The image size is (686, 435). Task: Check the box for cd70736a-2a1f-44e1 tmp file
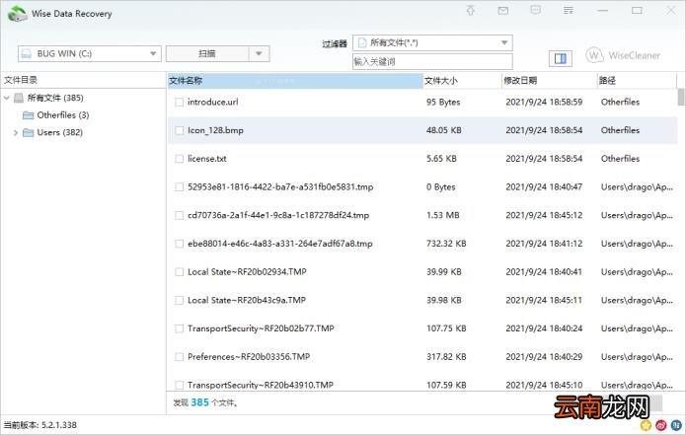tap(179, 216)
